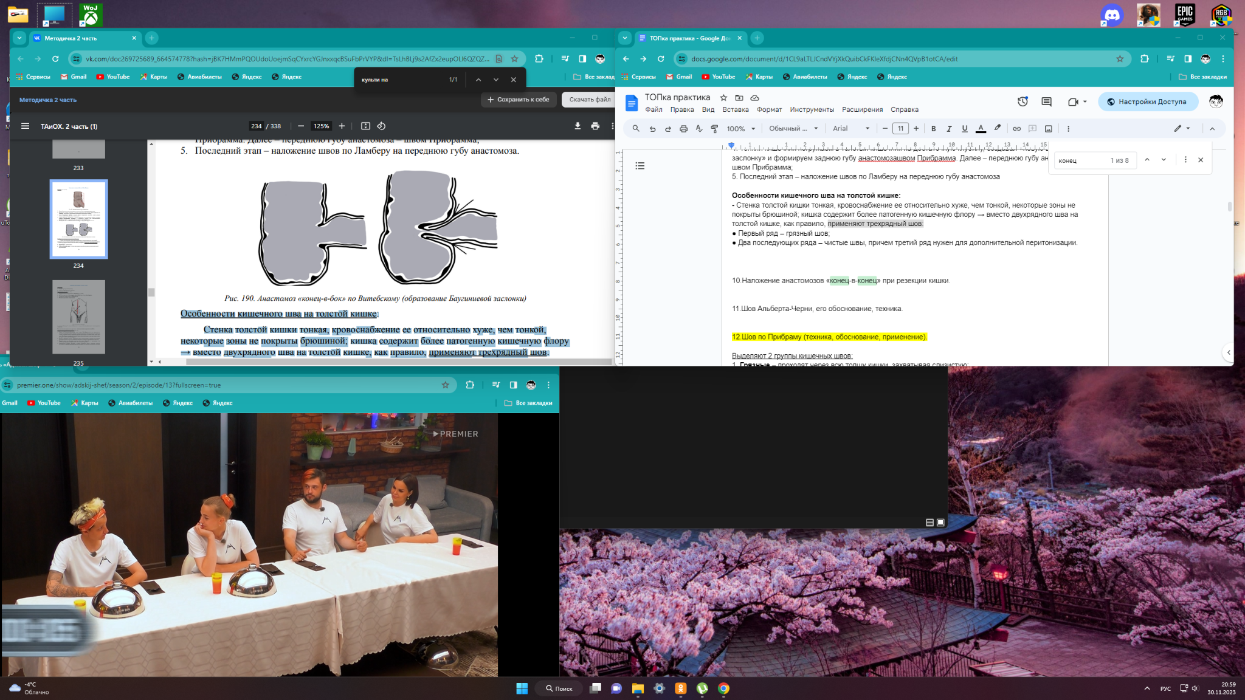
Task: Open Формат menu in Google Docs
Action: 769,109
